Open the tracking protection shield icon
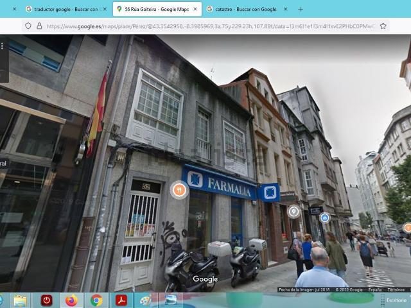 pyautogui.click(x=27, y=26)
